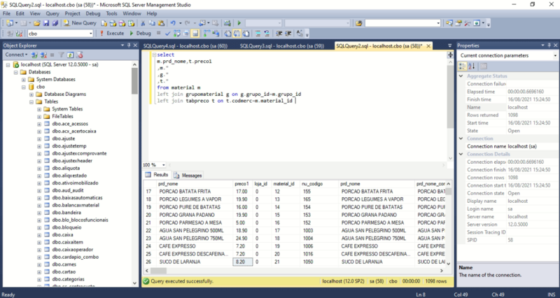The height and width of the screenshot is (298, 560).
Task: Click the Object Explorer refresh icon
Action: click(x=71, y=55)
